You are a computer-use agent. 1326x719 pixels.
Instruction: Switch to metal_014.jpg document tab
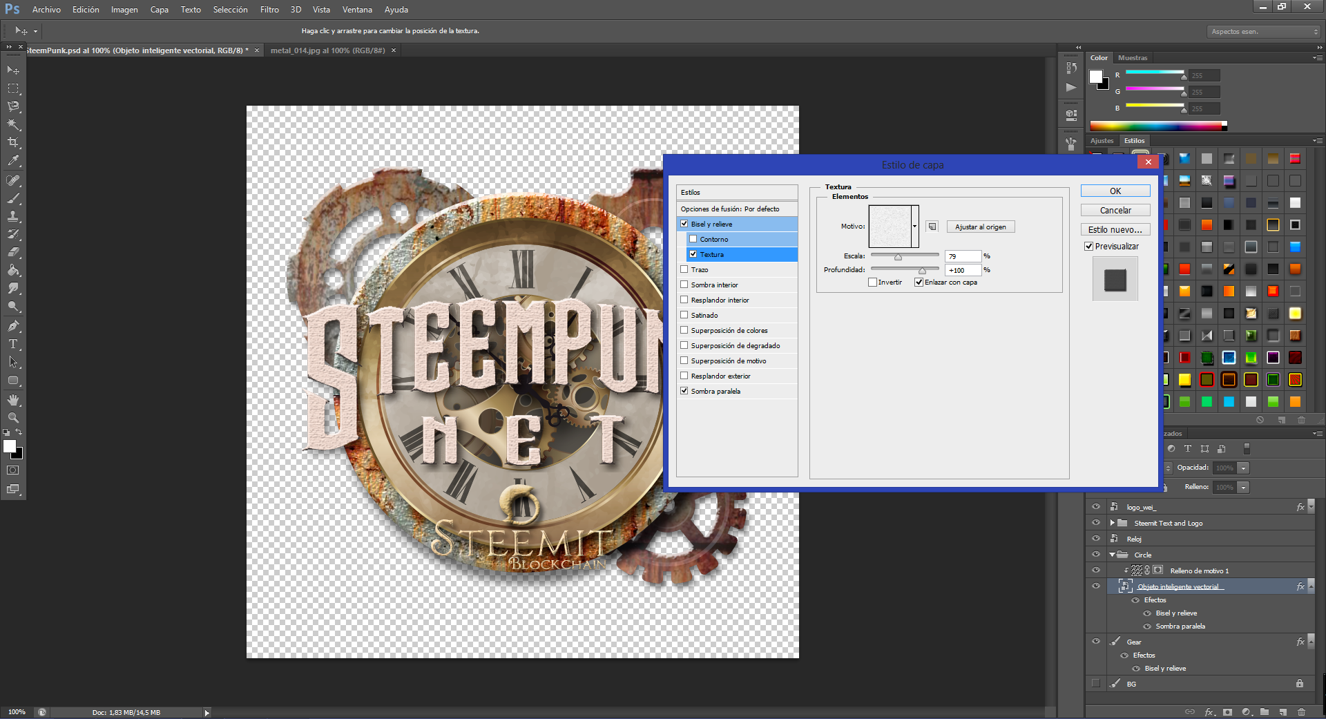[327, 50]
